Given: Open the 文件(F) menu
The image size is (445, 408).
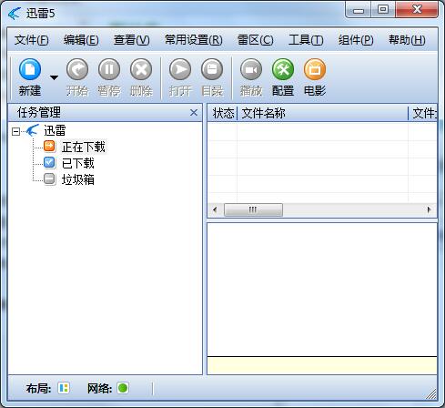Looking at the screenshot, I should (32, 40).
